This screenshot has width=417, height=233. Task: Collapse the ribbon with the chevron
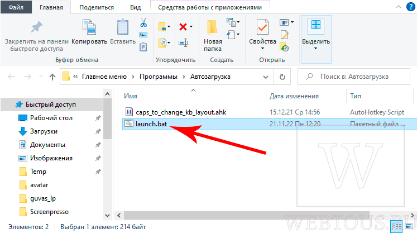point(399,7)
